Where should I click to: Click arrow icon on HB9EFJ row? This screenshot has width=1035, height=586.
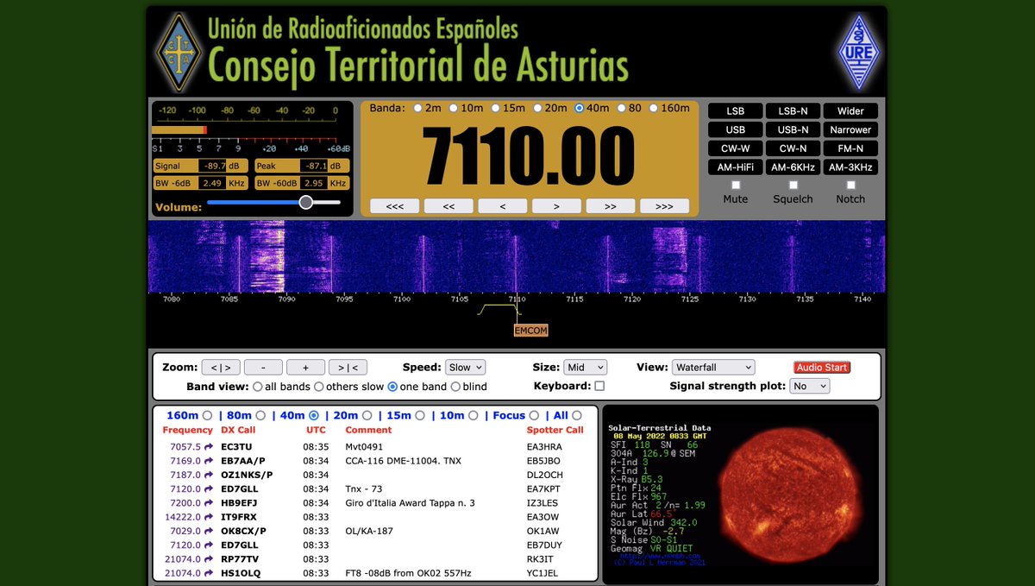click(208, 503)
